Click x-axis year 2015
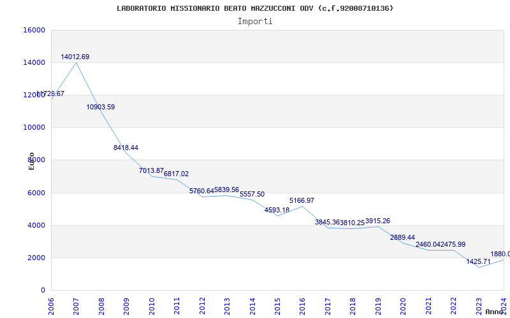 tap(277, 306)
